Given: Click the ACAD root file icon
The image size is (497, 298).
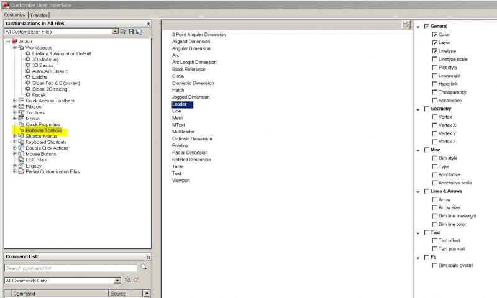Looking at the screenshot, I should 14,42.
